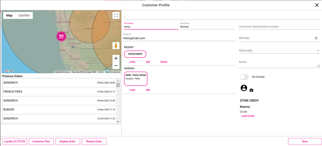Zoom in on the map
The image size is (322, 146).
tap(116, 58)
